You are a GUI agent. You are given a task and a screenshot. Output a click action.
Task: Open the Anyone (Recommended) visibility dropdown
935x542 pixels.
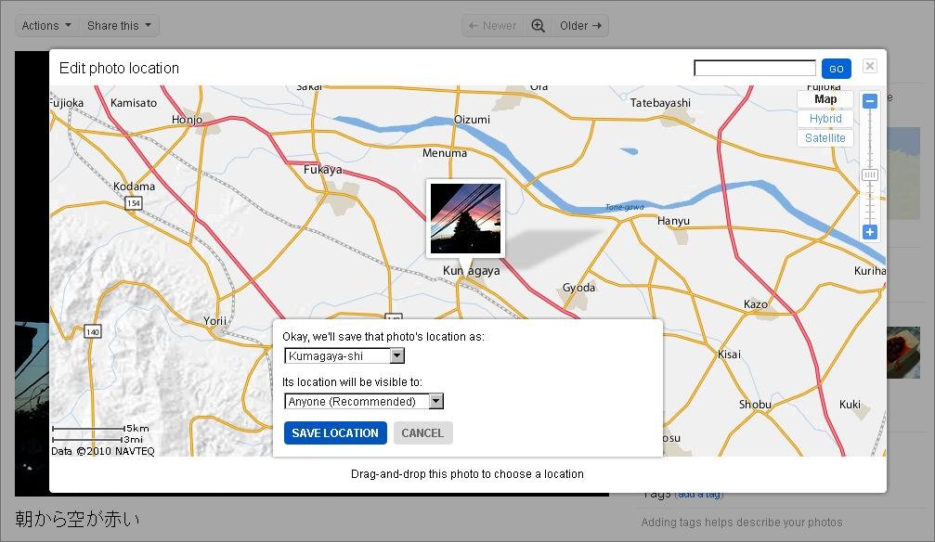[364, 401]
